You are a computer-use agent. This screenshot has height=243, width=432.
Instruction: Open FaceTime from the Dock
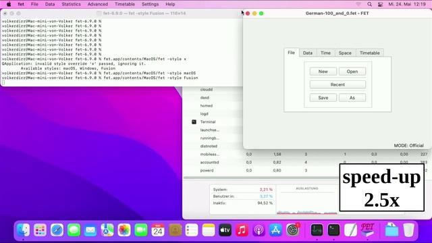click(141, 230)
